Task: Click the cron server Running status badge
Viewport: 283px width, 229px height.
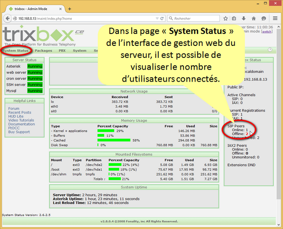Action: (x=35, y=79)
